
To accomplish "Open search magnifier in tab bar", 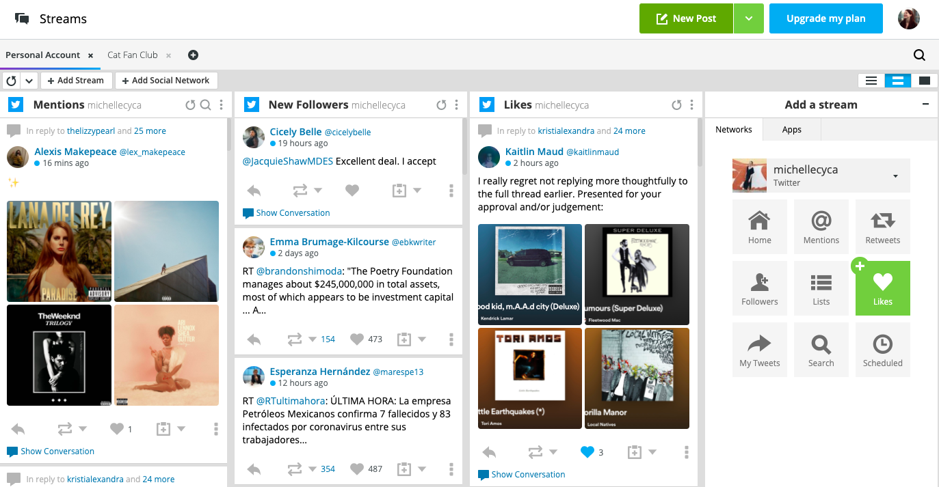I will pyautogui.click(x=919, y=55).
